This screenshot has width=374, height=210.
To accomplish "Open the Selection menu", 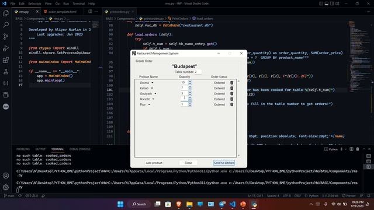I will click(34, 3).
